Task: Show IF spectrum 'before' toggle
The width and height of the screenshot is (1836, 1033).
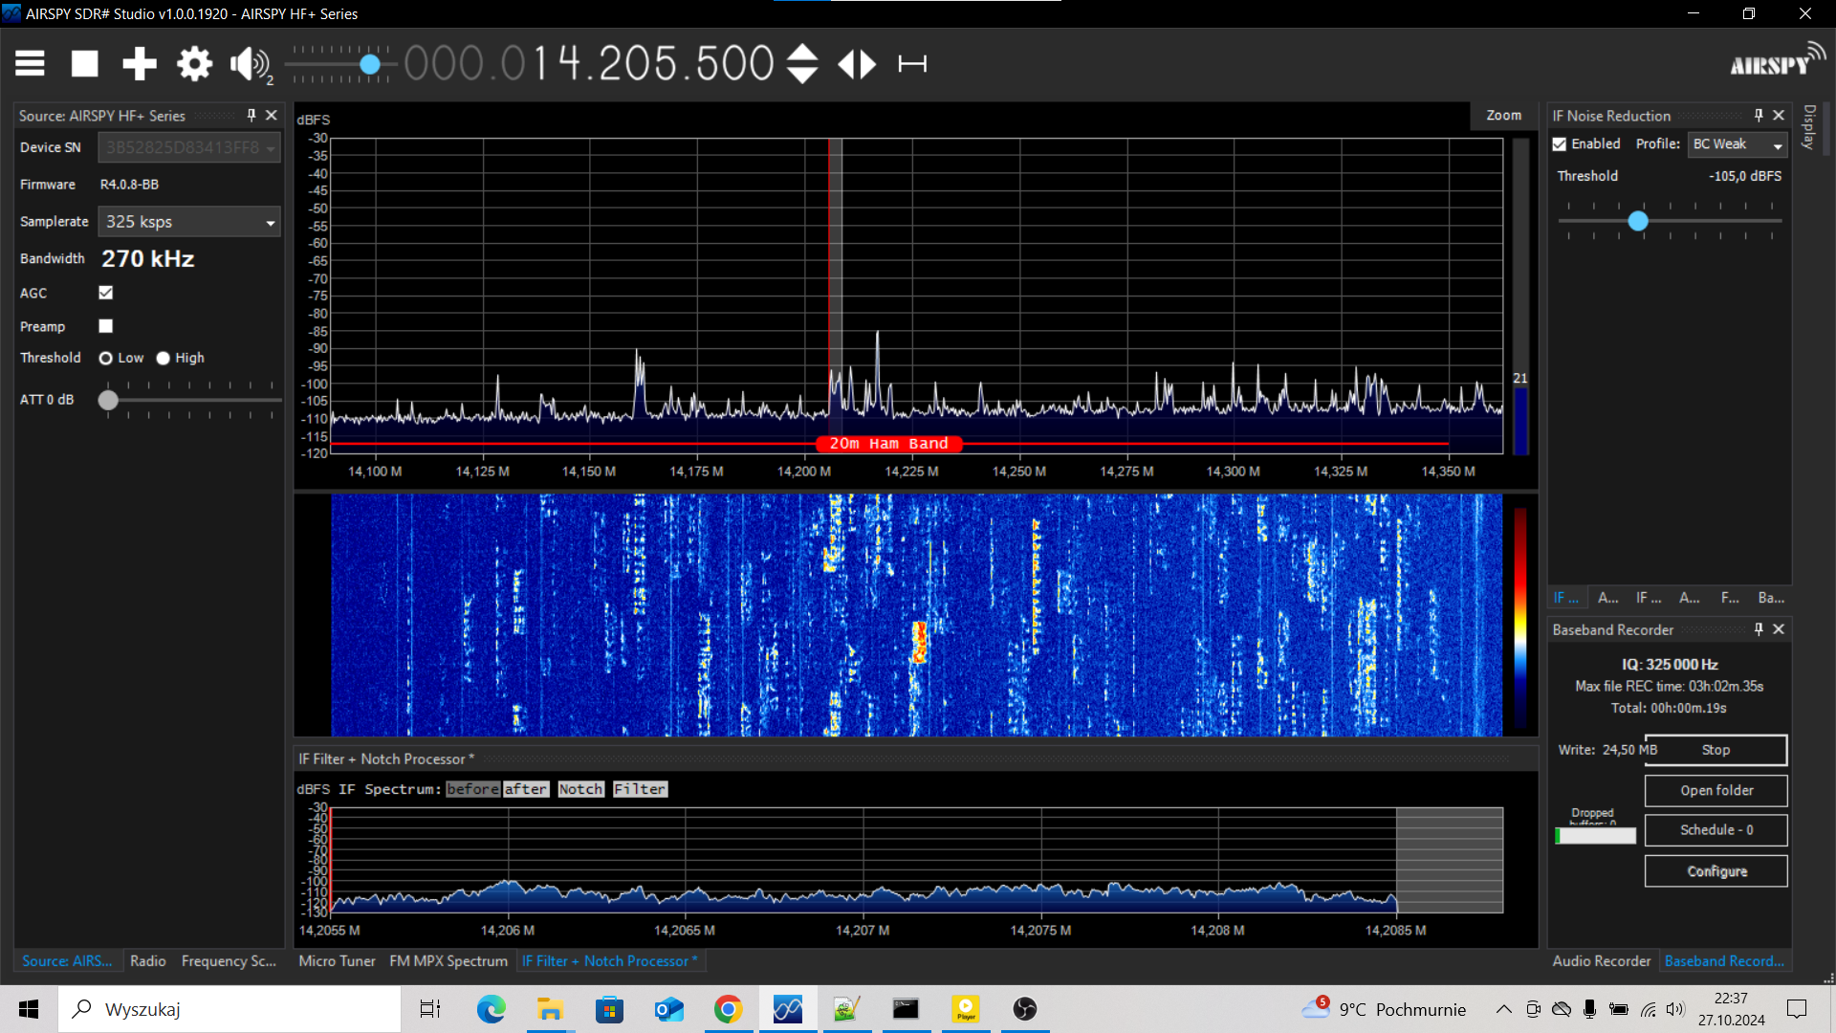Action: pyautogui.click(x=472, y=789)
